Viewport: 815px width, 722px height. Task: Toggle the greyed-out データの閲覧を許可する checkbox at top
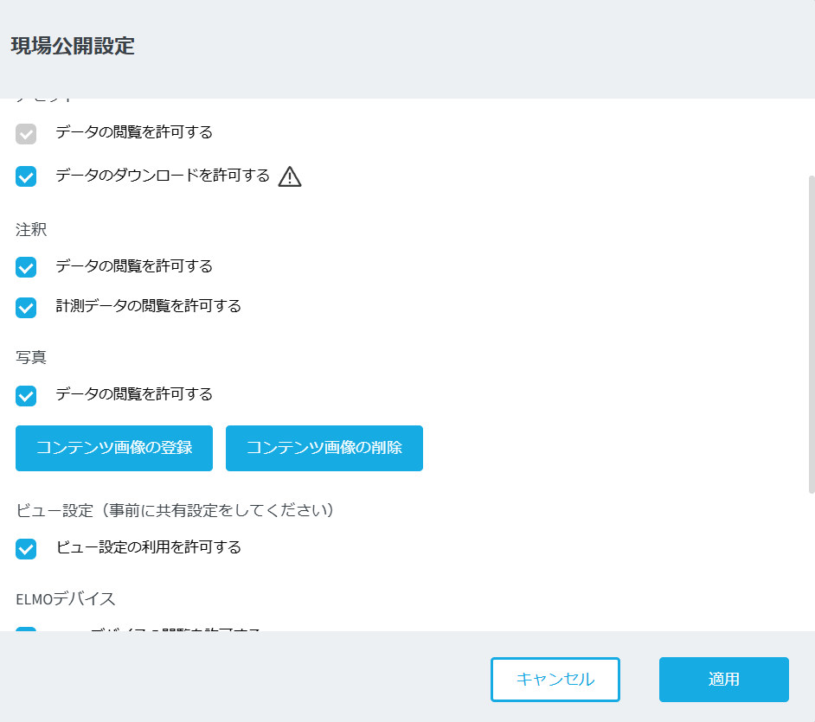point(26,134)
